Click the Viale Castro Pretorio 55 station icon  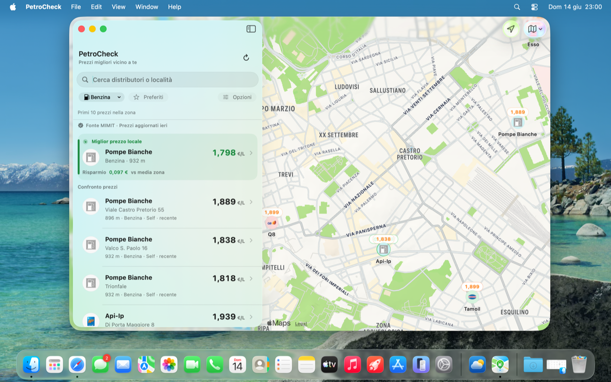91,206
